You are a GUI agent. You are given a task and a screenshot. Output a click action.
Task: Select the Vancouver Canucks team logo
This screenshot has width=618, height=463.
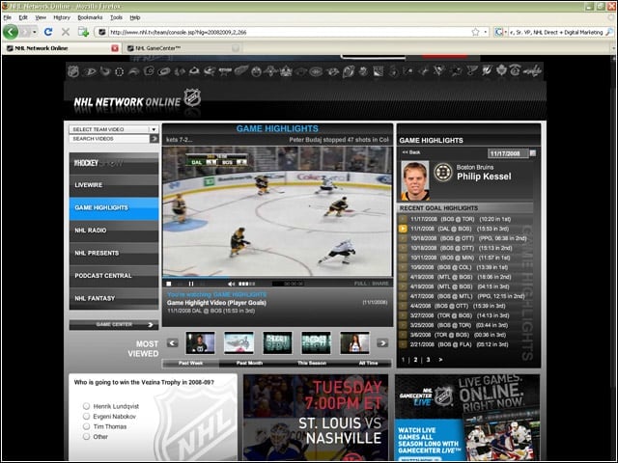point(515,71)
